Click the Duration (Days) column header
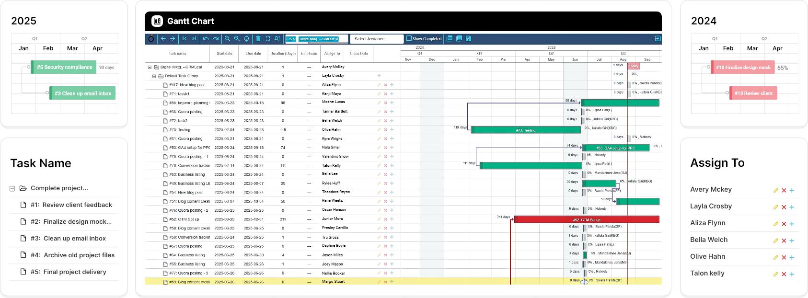808x298 pixels. pyautogui.click(x=283, y=54)
